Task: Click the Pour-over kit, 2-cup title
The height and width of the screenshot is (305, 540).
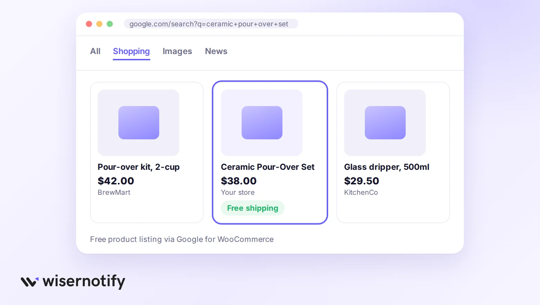Action: pyautogui.click(x=138, y=167)
